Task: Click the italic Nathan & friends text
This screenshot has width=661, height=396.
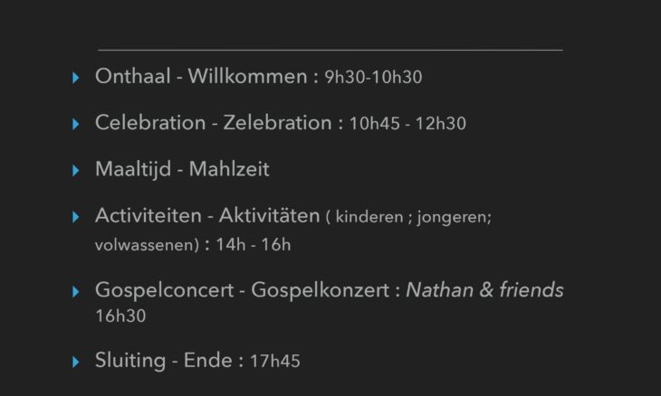Action: 484,290
